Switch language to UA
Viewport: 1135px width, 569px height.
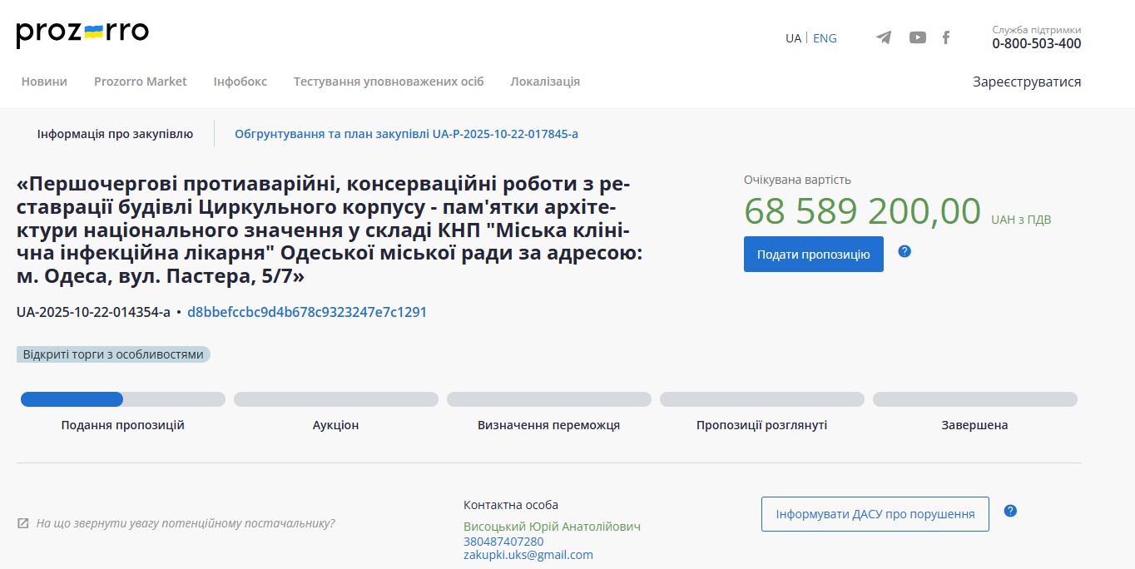point(793,38)
